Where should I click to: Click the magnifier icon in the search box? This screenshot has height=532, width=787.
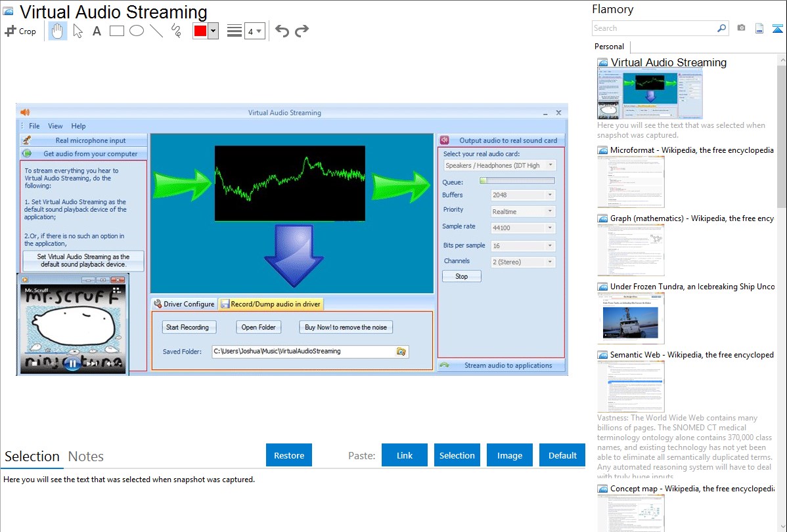(721, 28)
